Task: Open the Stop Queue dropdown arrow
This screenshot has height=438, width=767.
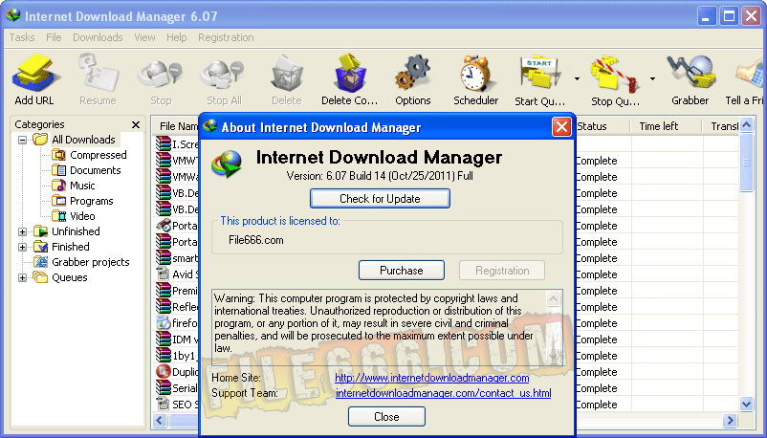Action: click(x=652, y=78)
